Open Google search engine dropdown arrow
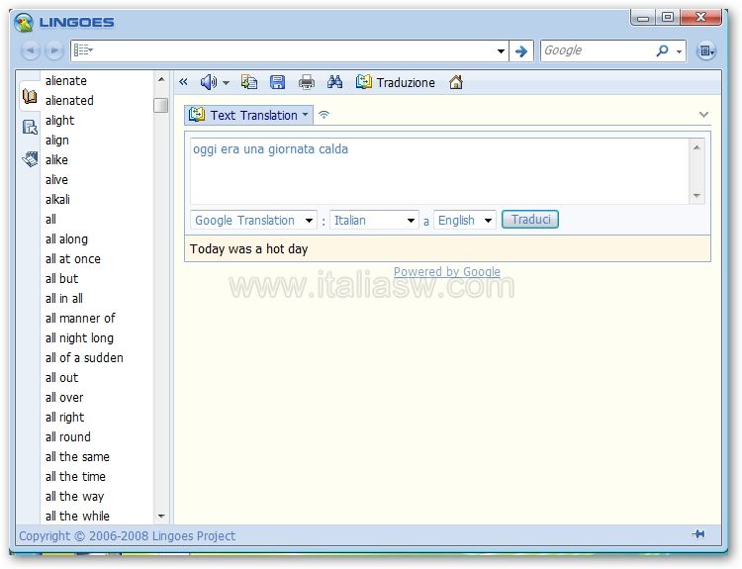This screenshot has height=569, width=742. coord(679,51)
